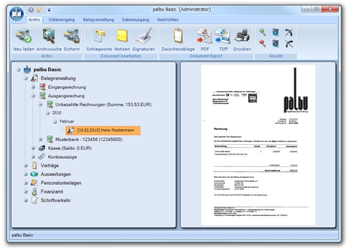Open the Signaturen tool
This screenshot has height=250, width=349.
tap(143, 37)
